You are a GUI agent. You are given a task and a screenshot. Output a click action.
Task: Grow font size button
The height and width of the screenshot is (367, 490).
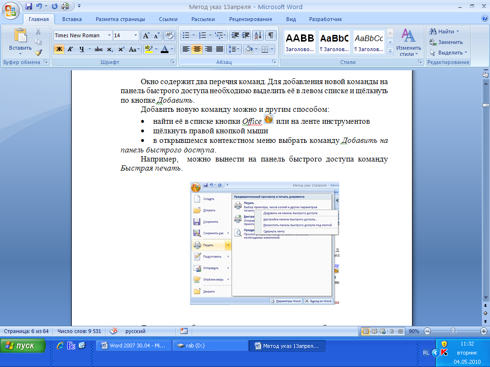click(146, 35)
